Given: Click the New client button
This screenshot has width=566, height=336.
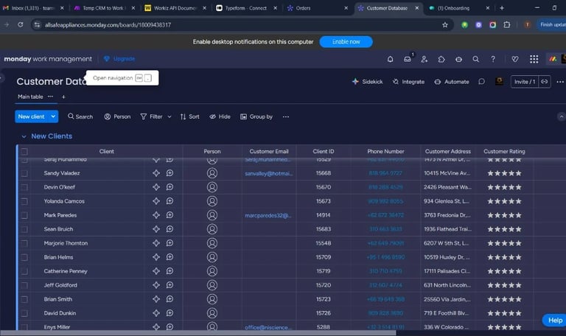Looking at the screenshot, I should (x=32, y=116).
